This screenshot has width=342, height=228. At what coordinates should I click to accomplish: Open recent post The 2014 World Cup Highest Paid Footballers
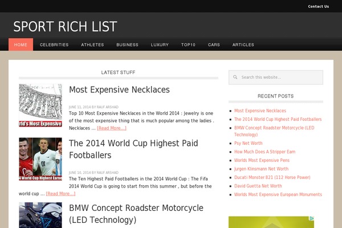pyautogui.click(x=278, y=119)
